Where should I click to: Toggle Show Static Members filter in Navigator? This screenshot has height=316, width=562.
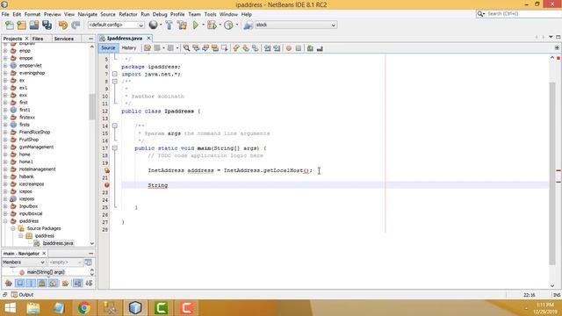[x=31, y=284]
